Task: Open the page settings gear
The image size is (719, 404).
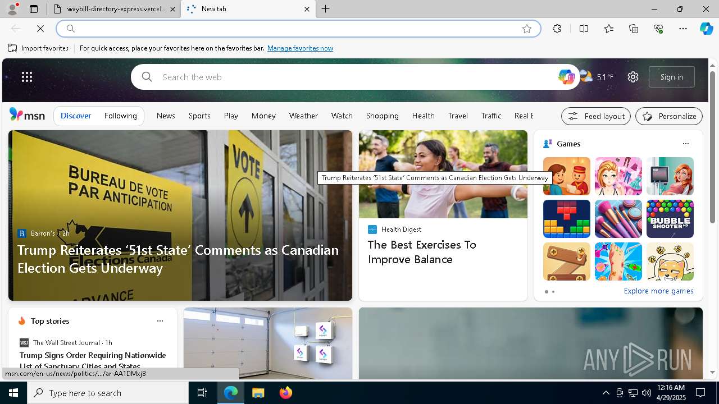Action: point(633,77)
